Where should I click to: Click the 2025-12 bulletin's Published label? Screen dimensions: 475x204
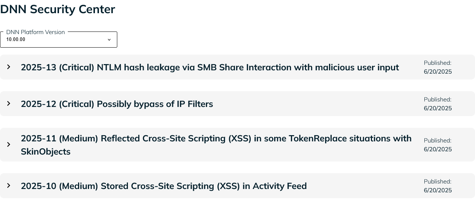pyautogui.click(x=438, y=100)
